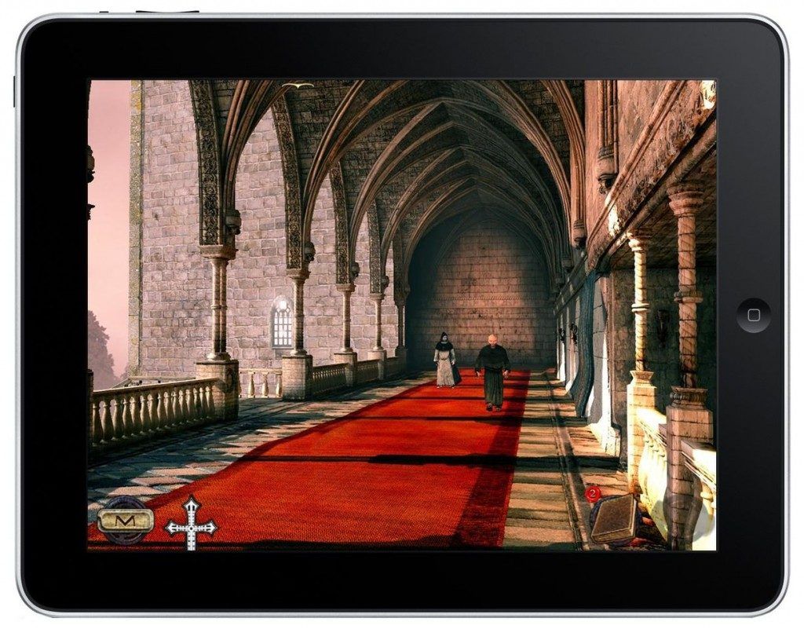Select the nun in the white habit
The height and width of the screenshot is (629, 804).
pyautogui.click(x=444, y=361)
